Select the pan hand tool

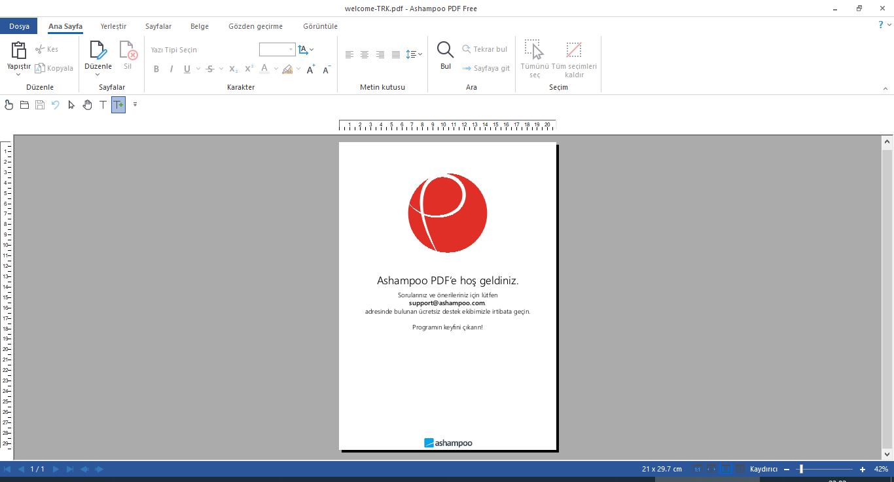(x=87, y=105)
